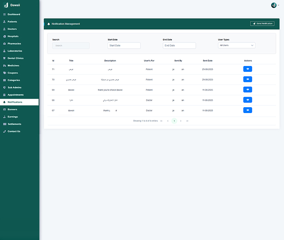Click the Sent Date column header

tap(208, 61)
